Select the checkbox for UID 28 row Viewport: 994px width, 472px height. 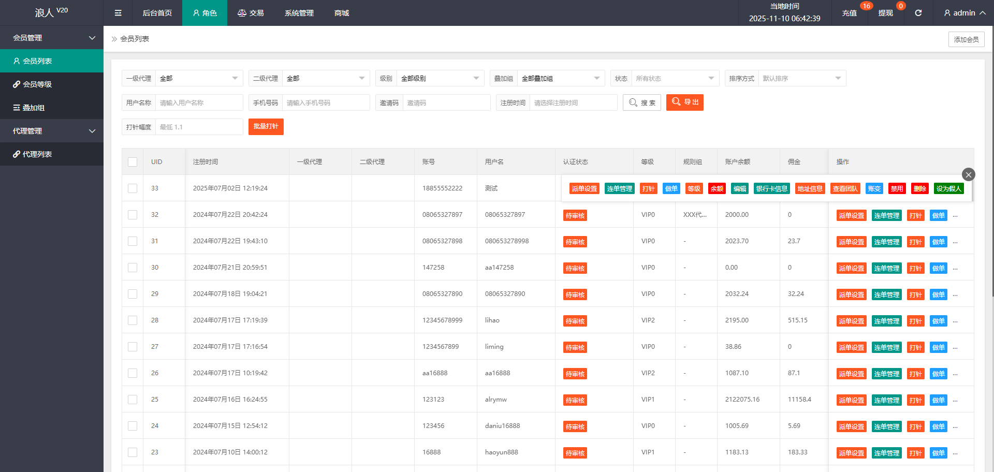coord(133,320)
